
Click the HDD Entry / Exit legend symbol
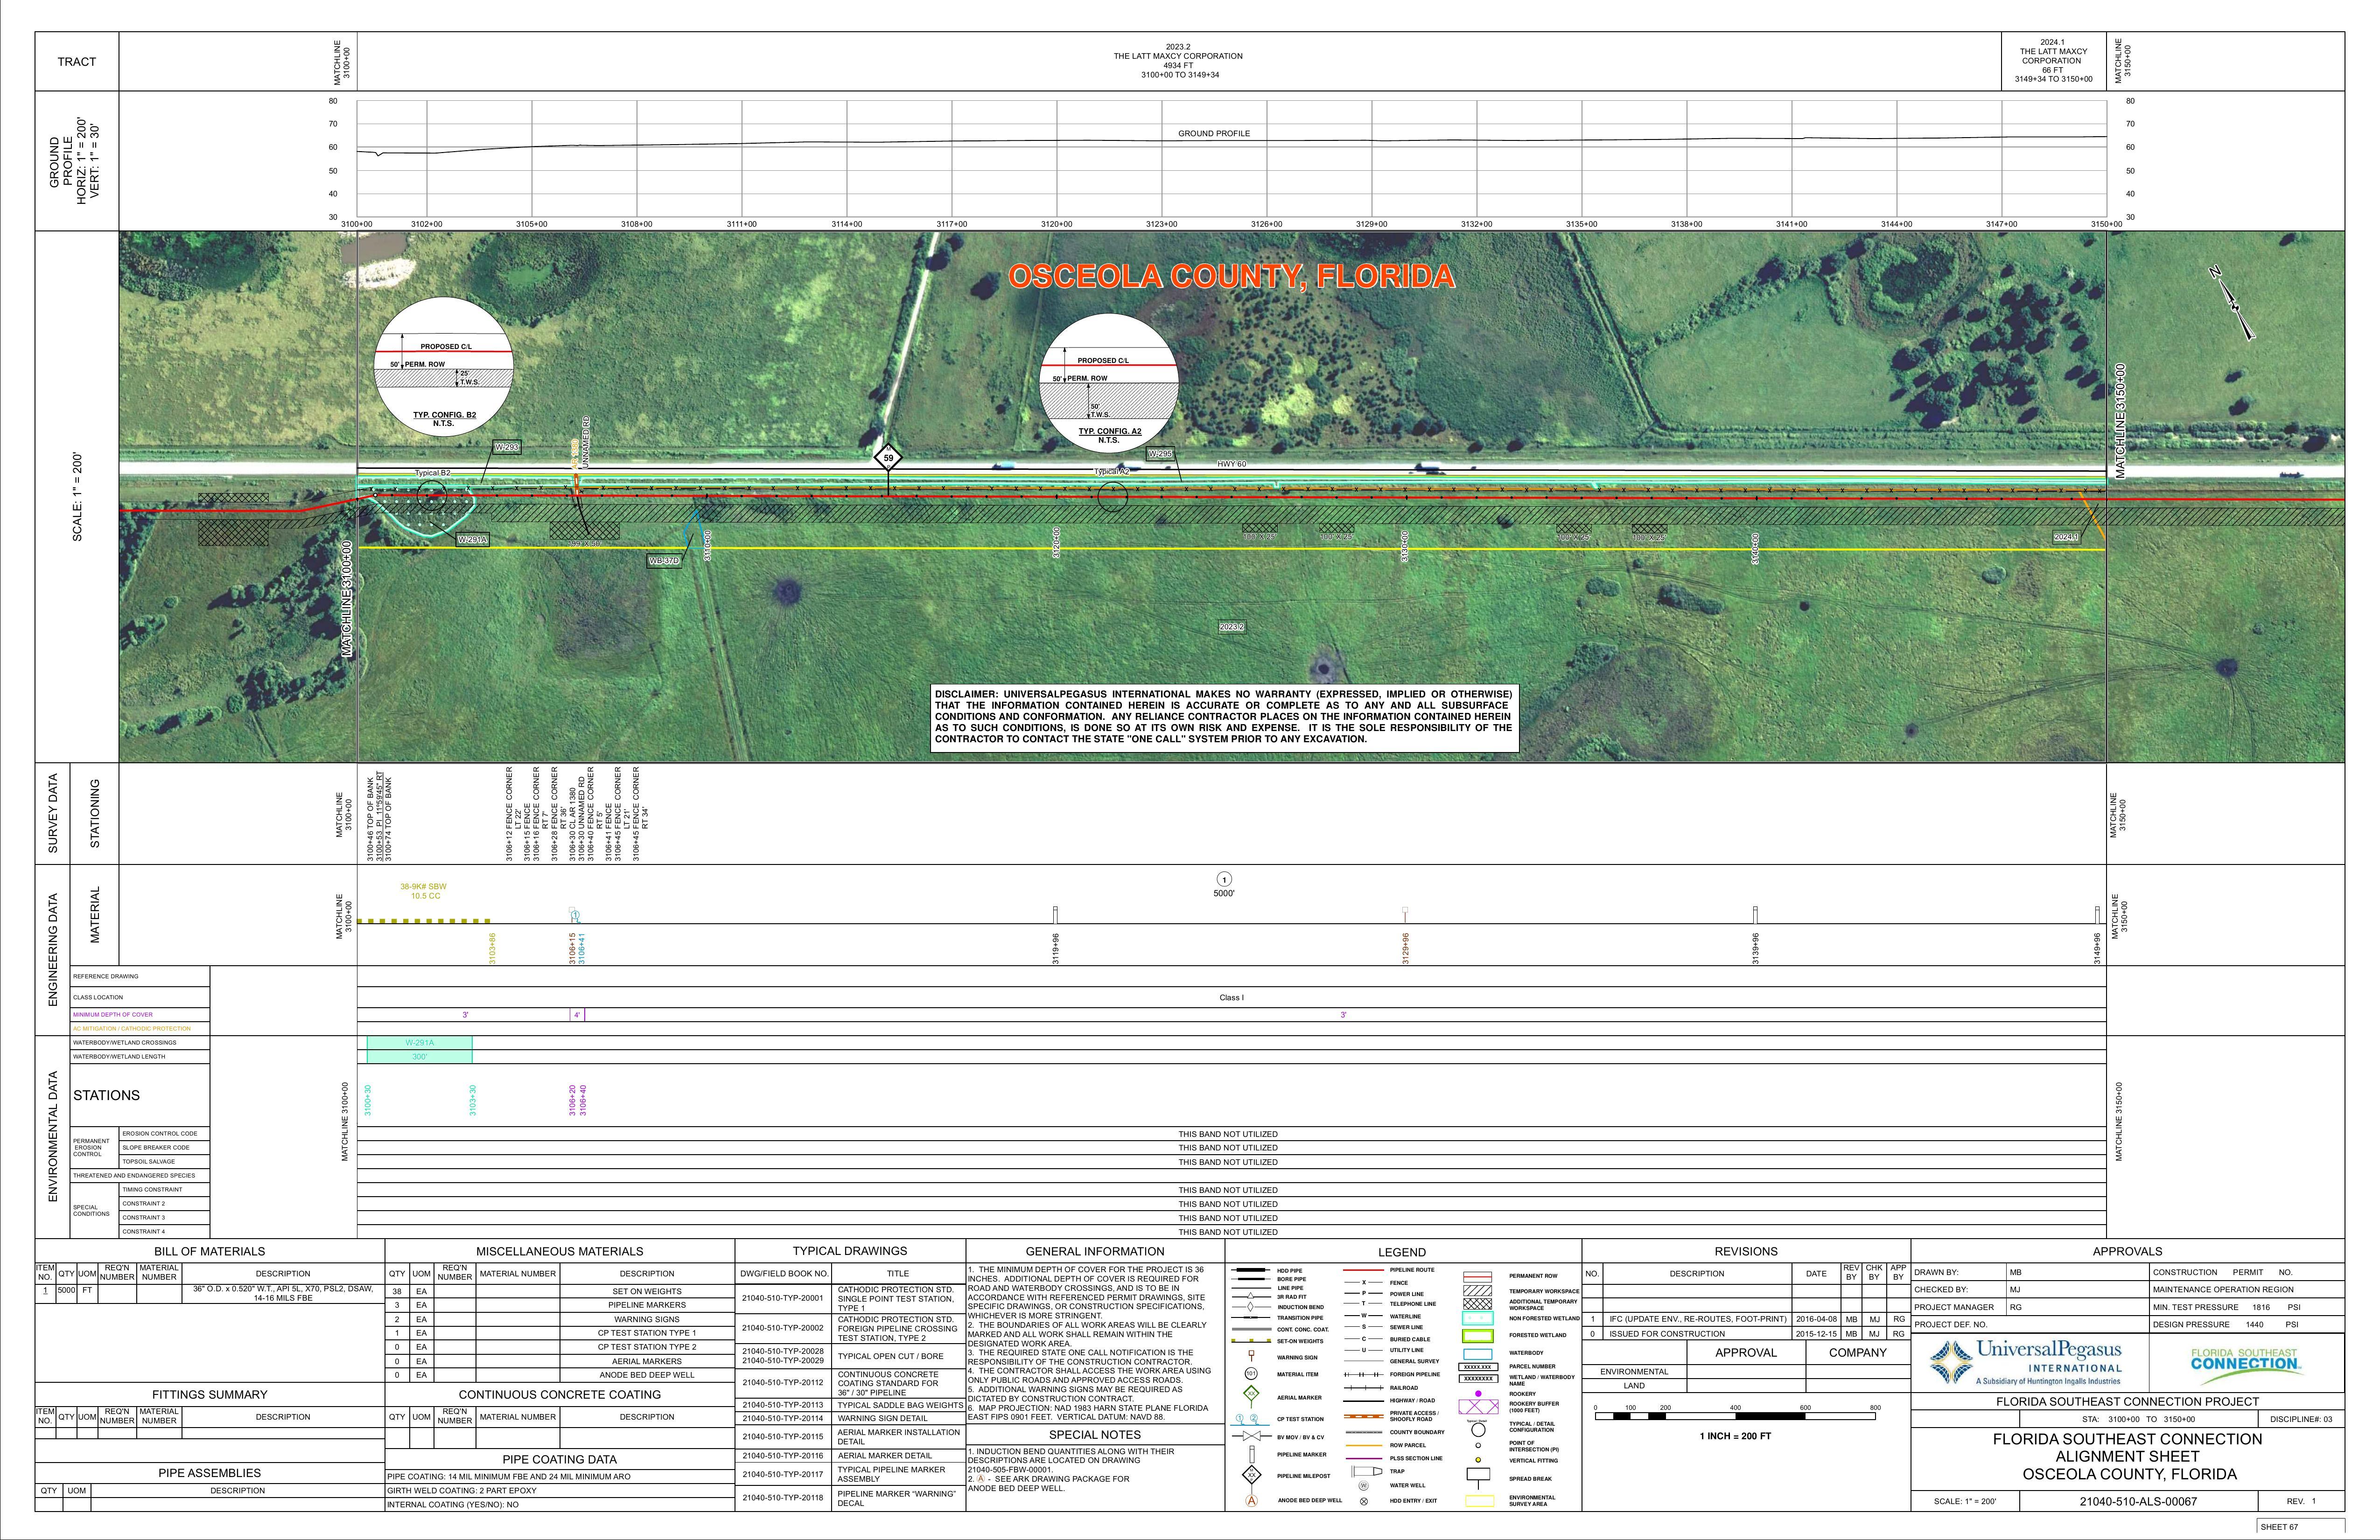(1364, 1501)
